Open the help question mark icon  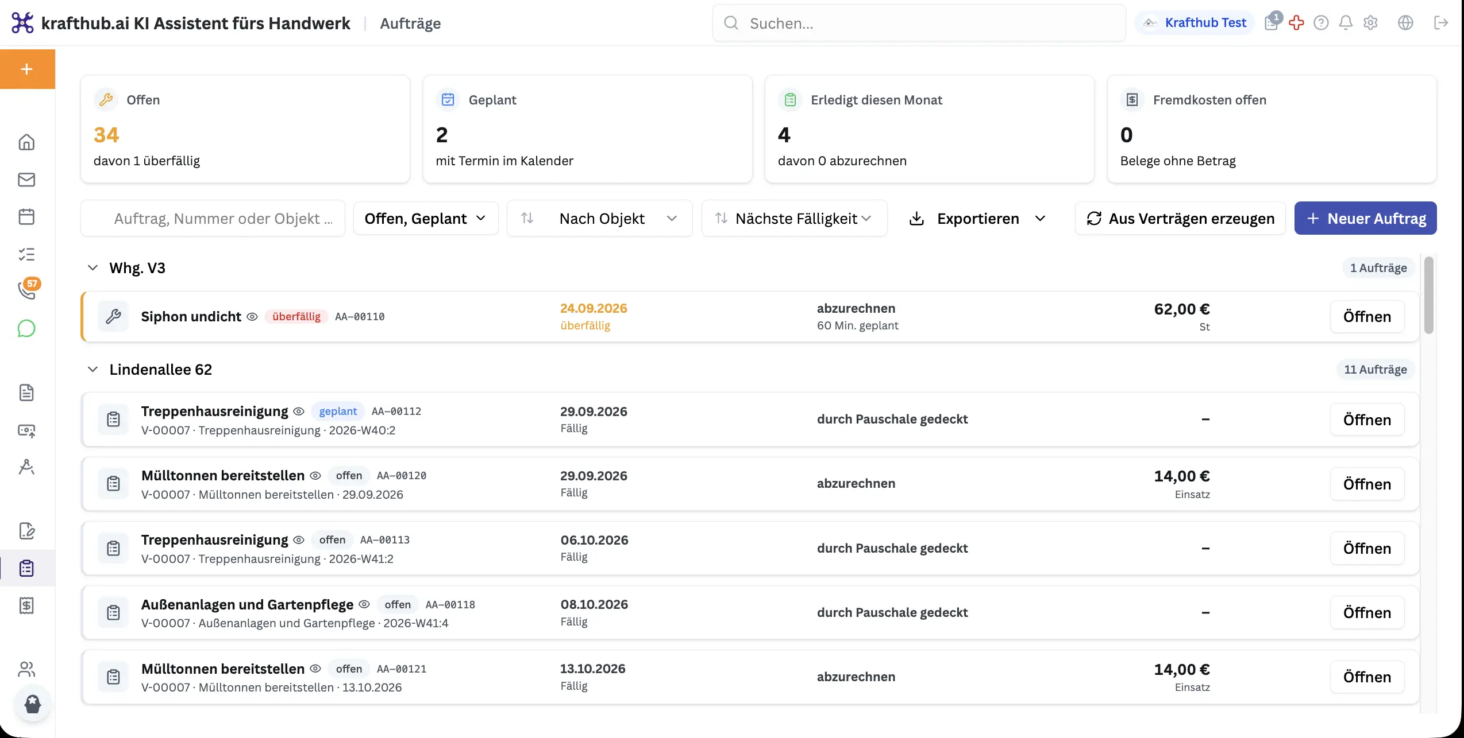pyautogui.click(x=1321, y=22)
